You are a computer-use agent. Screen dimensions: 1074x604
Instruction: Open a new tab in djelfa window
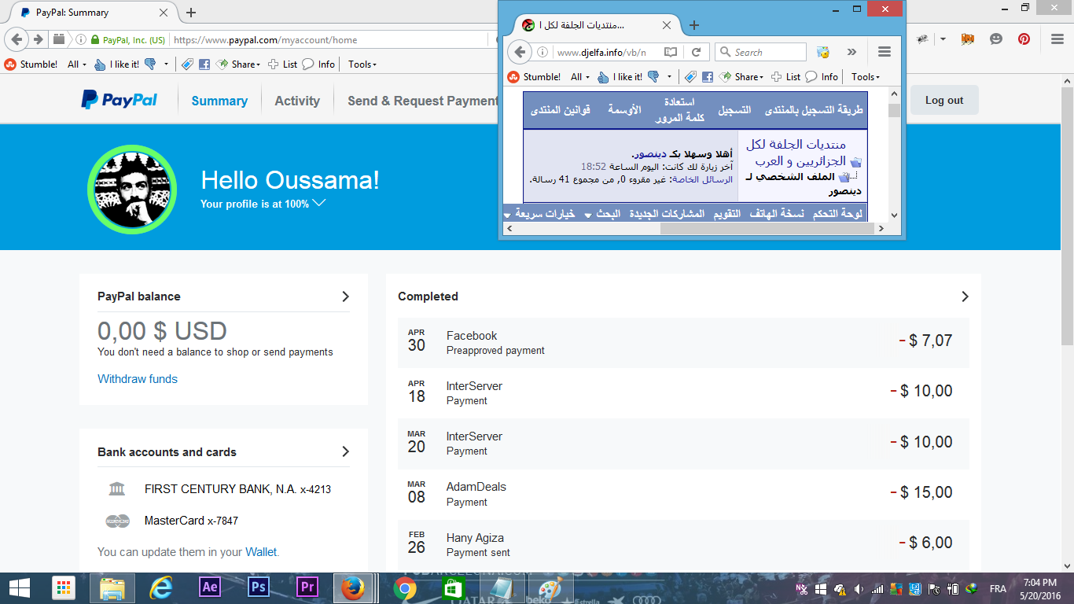pos(693,25)
